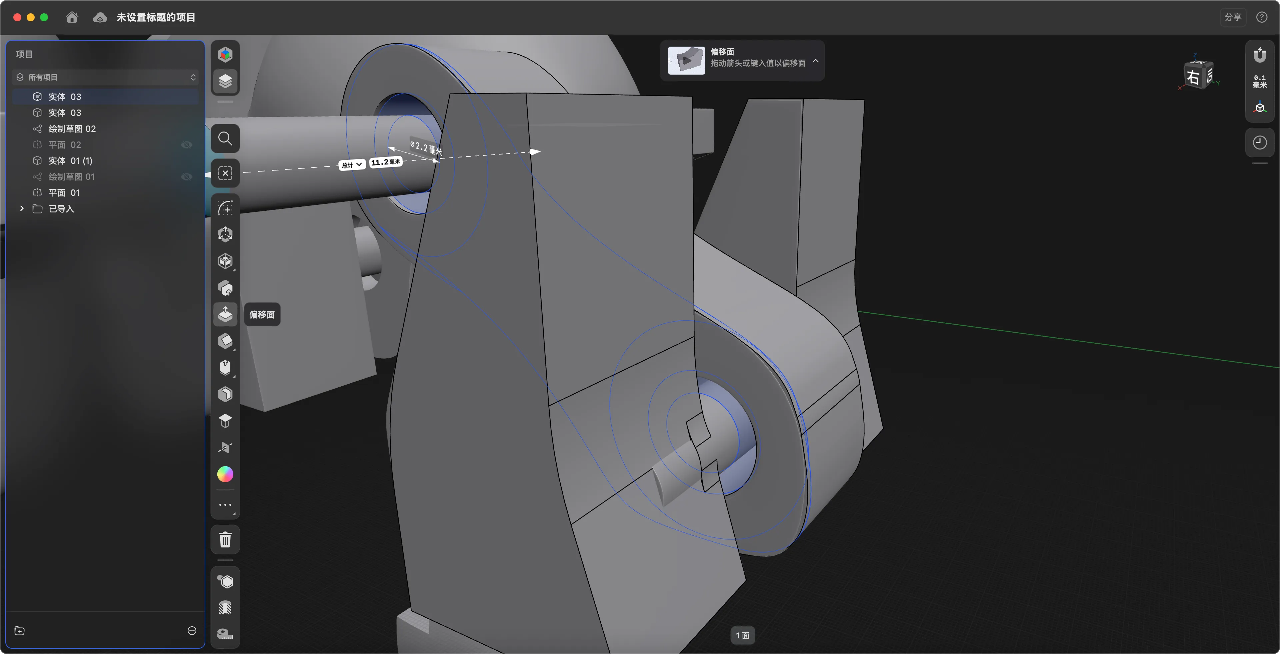
Task: Open the layers stack panel icon
Action: 225,81
